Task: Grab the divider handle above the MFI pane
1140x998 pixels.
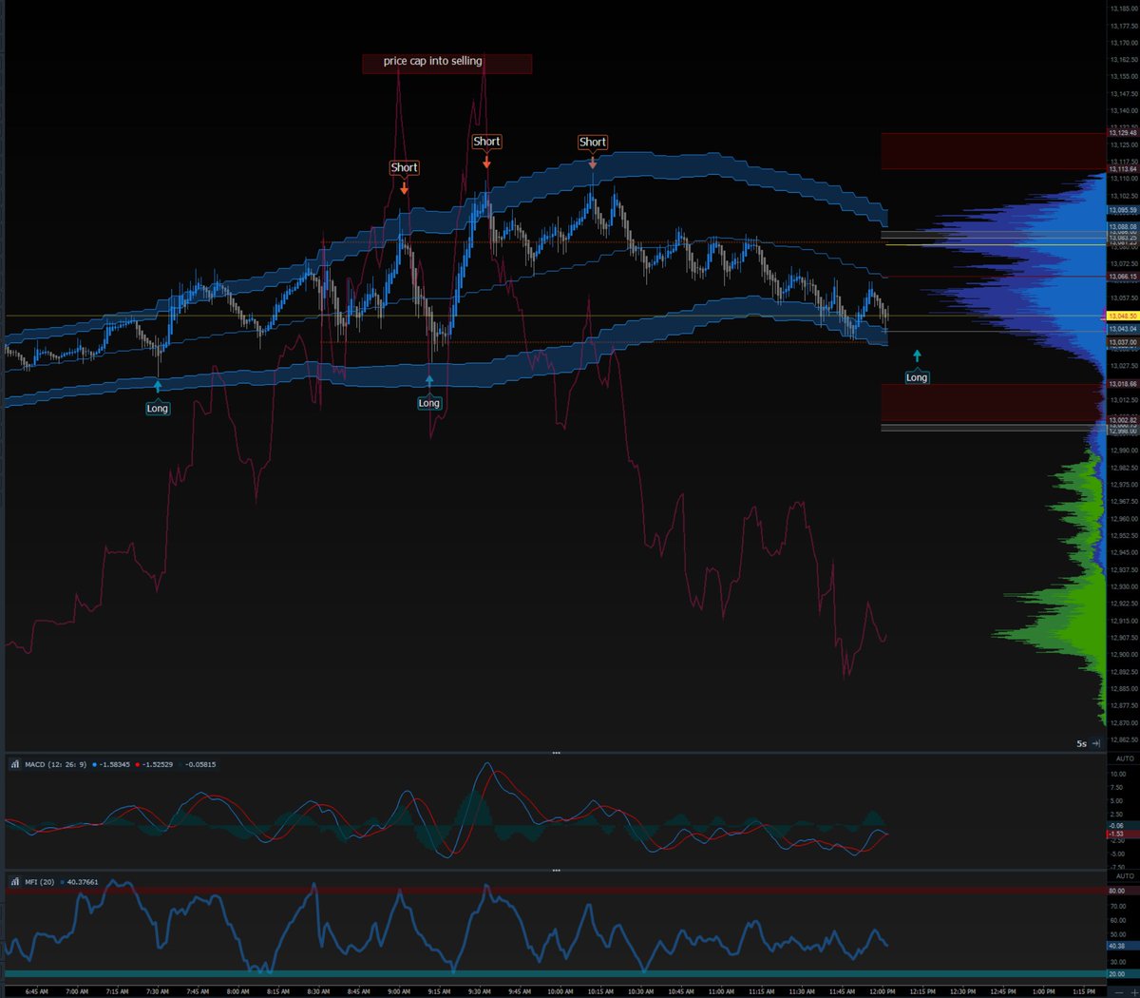Action: pos(556,870)
